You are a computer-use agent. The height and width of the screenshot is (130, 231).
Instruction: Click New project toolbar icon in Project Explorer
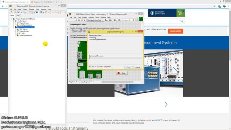click(x=12, y=13)
